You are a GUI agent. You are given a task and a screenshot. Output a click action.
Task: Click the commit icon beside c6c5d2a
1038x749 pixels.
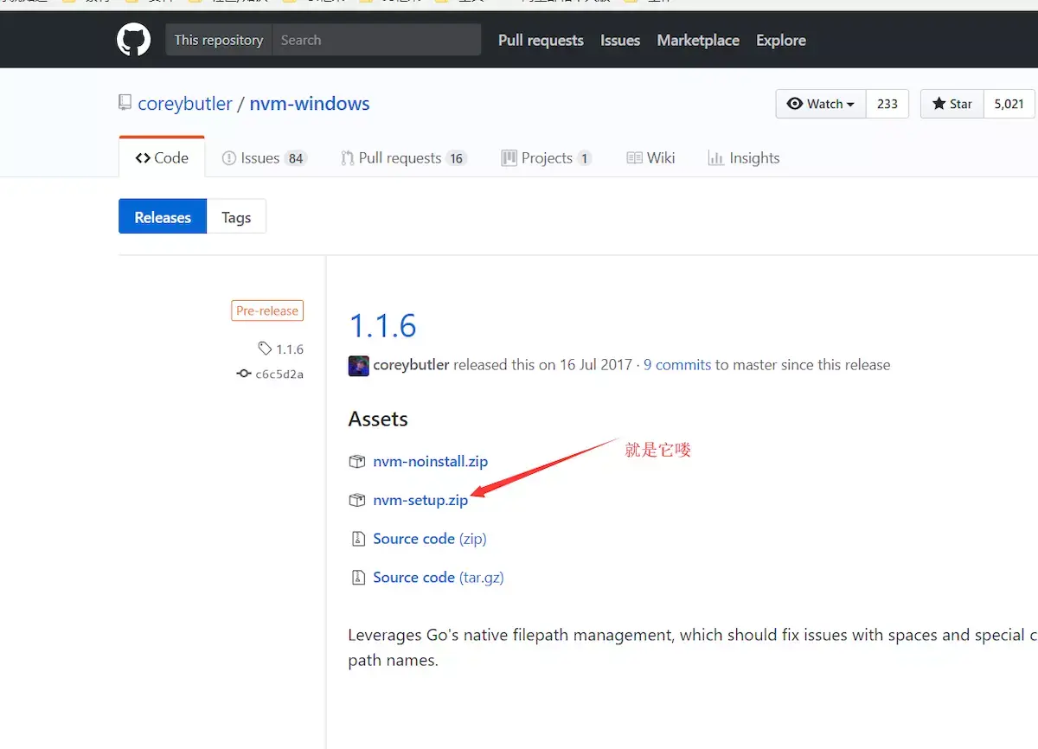click(x=244, y=374)
